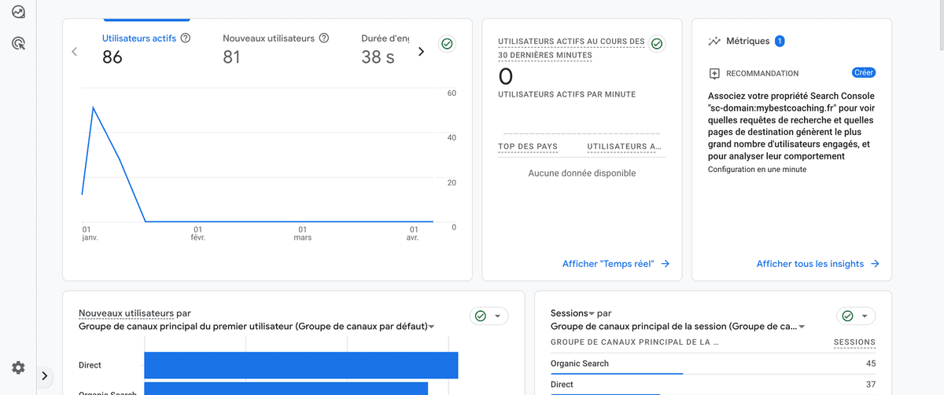Click the insights count badge beside Métriques

coord(780,41)
